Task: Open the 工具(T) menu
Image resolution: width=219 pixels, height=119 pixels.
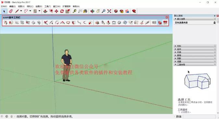Action: pyautogui.click(x=48, y=6)
